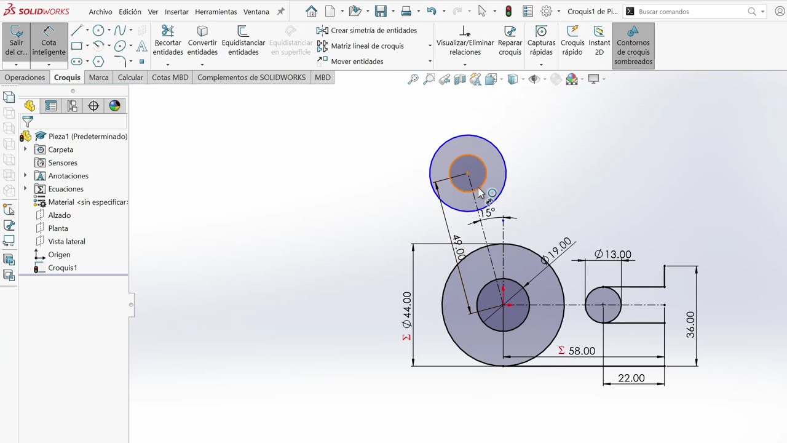Click Mover entidades button
The width and height of the screenshot is (787, 443).
click(350, 61)
